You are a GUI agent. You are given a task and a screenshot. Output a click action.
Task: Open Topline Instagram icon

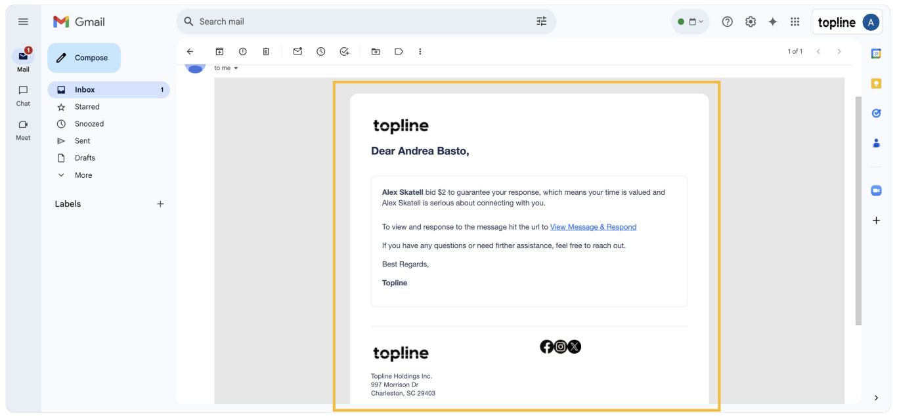coord(560,346)
